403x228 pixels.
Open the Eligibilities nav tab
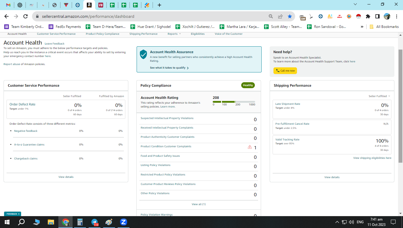(198, 34)
